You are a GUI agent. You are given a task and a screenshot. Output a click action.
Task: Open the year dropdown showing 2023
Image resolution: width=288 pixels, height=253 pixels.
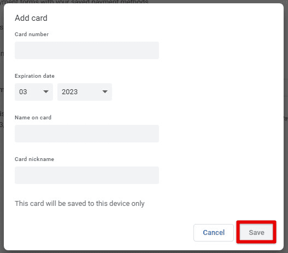point(85,92)
